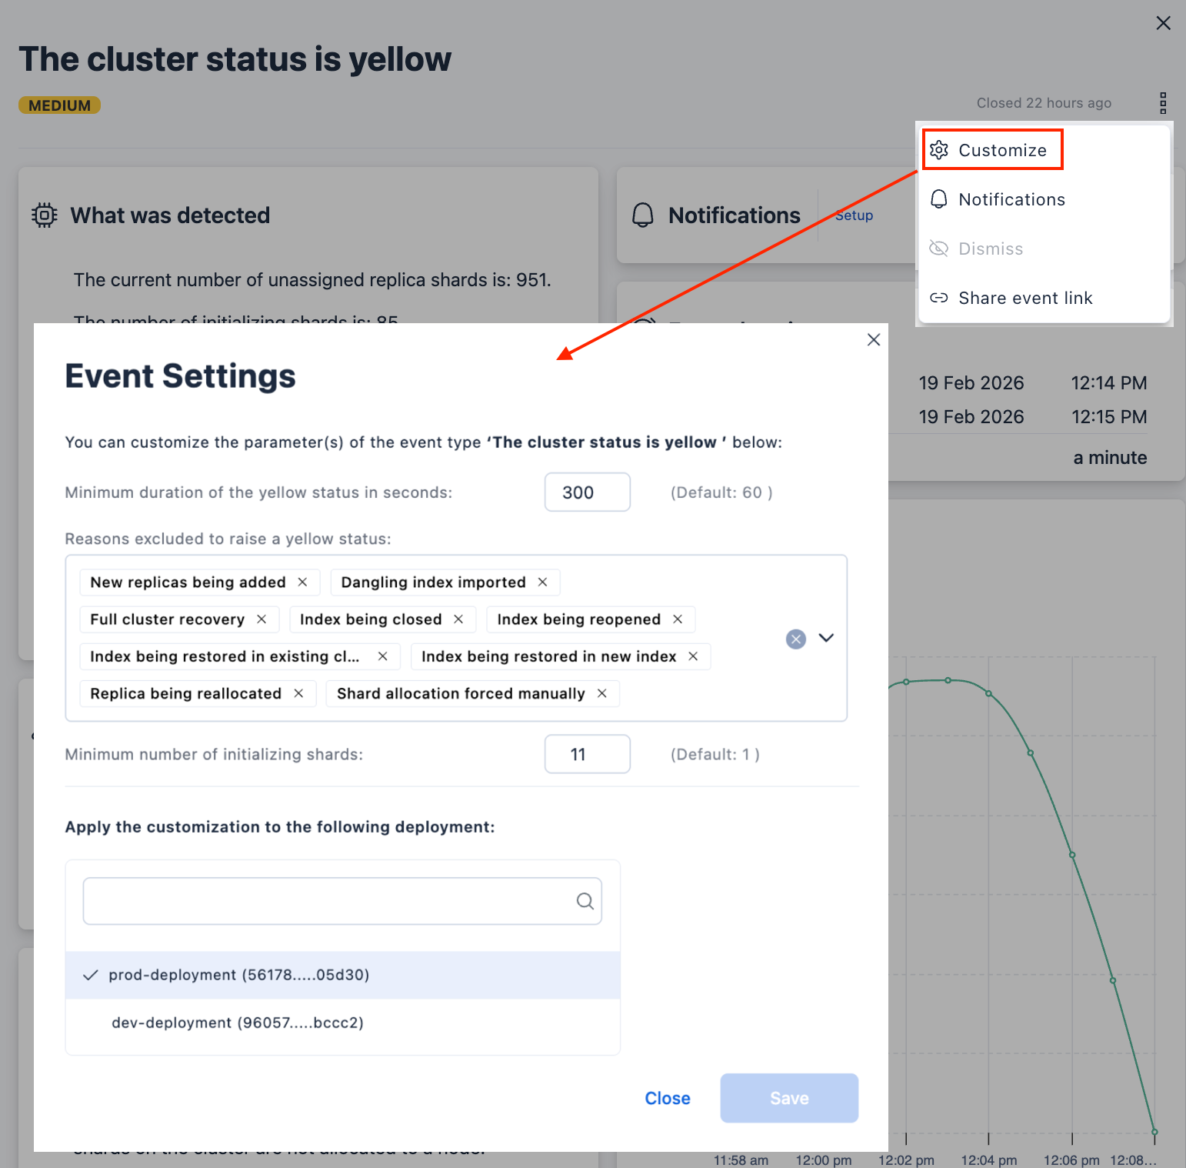Remove New replicas being added from exclusions
Viewport: 1186px width, 1168px height.
302,582
